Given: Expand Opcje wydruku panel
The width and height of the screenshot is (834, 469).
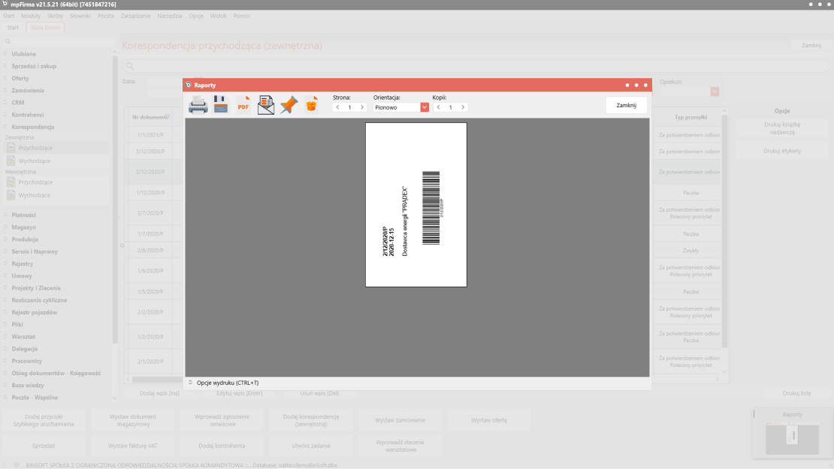Looking at the screenshot, I should (x=191, y=383).
